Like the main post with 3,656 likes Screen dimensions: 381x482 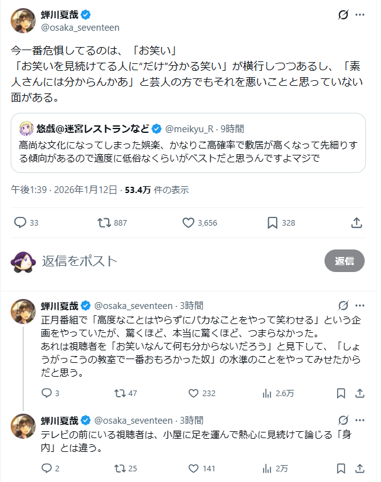[x=188, y=223]
